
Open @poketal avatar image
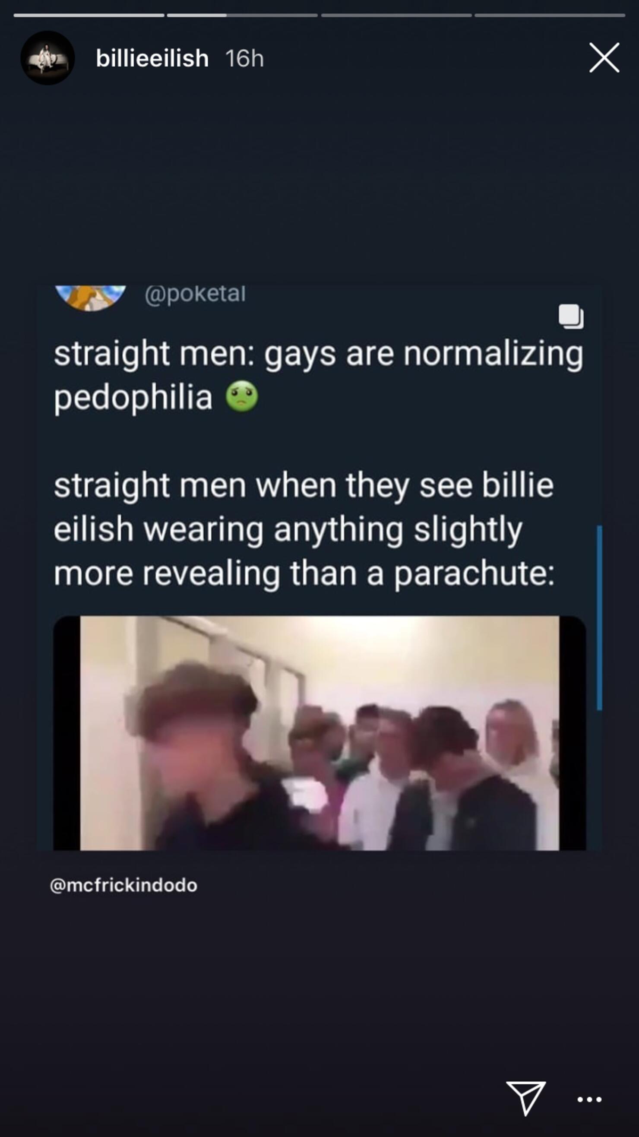coord(91,298)
